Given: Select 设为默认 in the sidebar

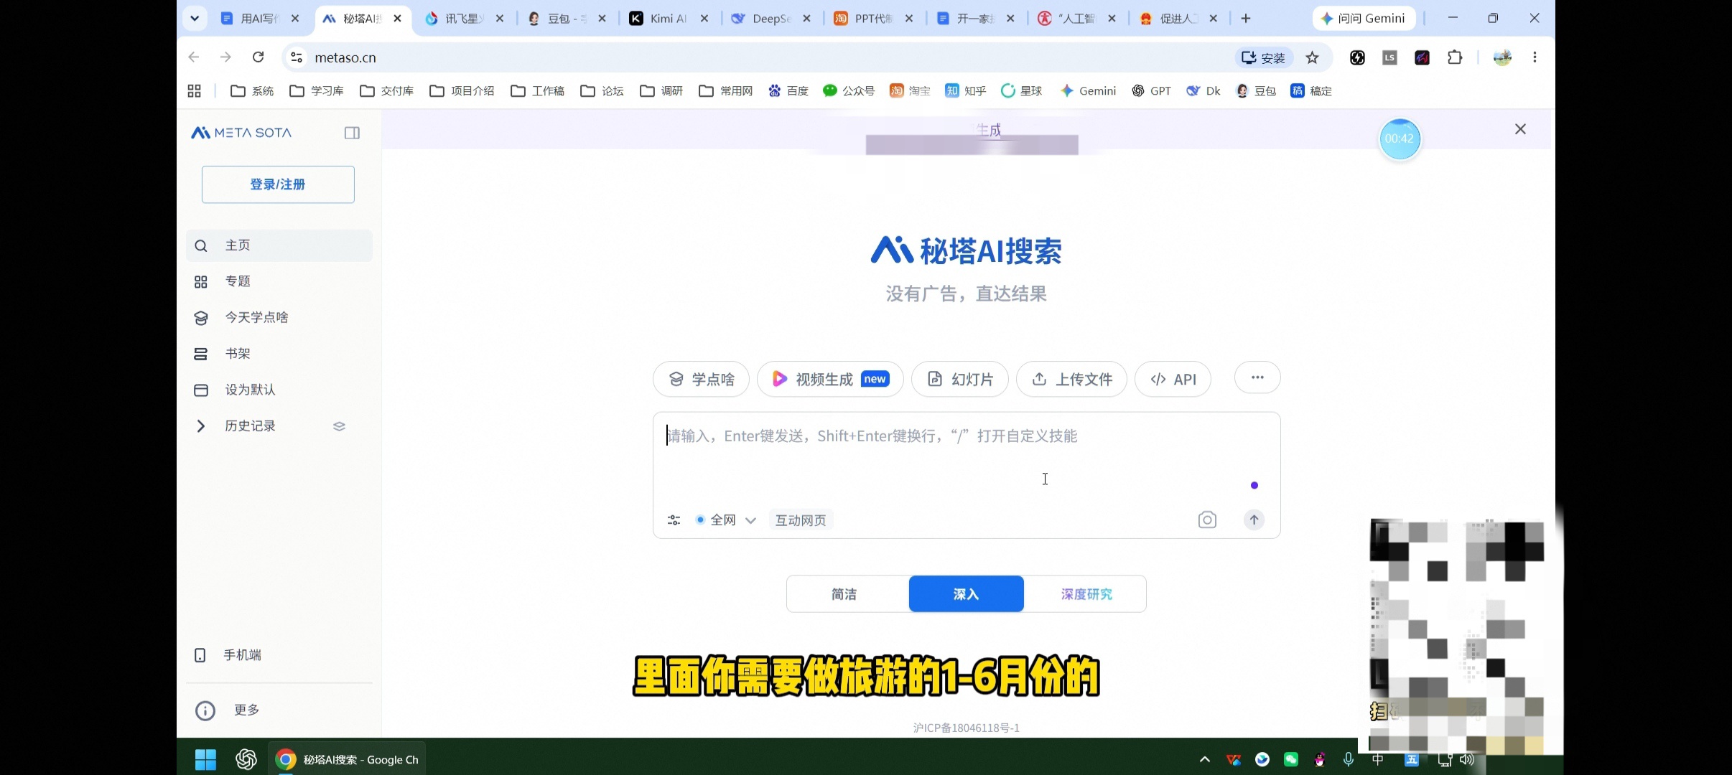Looking at the screenshot, I should pyautogui.click(x=279, y=390).
